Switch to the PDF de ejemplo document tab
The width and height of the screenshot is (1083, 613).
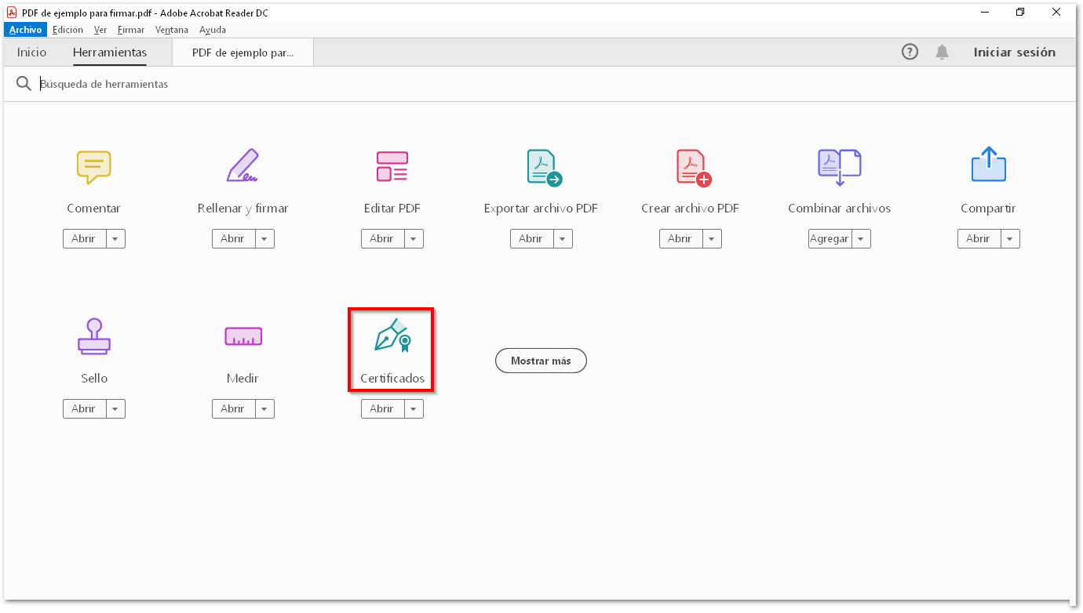pos(243,53)
